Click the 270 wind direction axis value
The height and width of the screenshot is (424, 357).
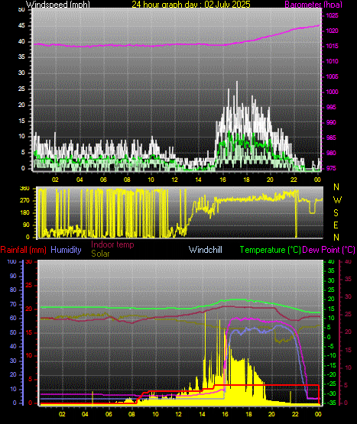coord(25,201)
